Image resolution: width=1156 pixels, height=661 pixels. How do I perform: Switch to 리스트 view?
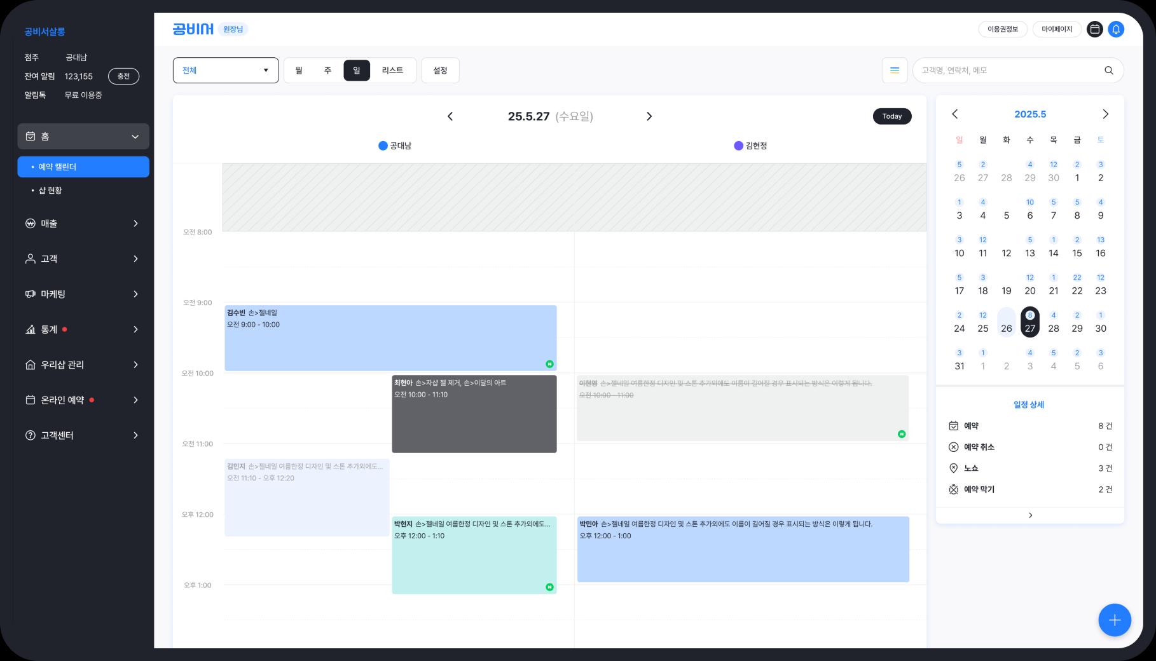click(392, 71)
